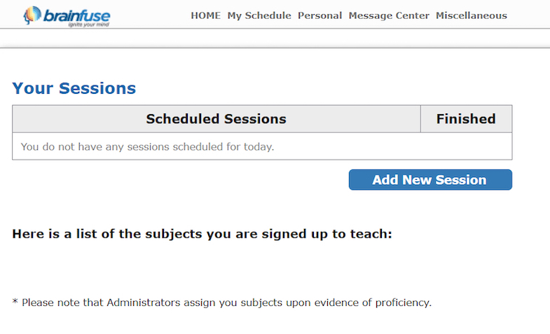Click the signed-up subjects list heading
The width and height of the screenshot is (550, 334).
pos(202,234)
